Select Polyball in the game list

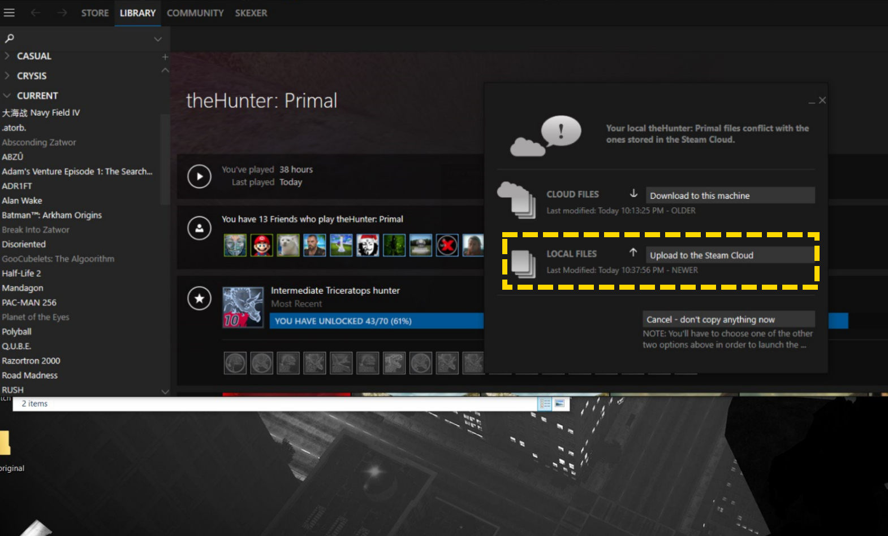[x=16, y=332]
